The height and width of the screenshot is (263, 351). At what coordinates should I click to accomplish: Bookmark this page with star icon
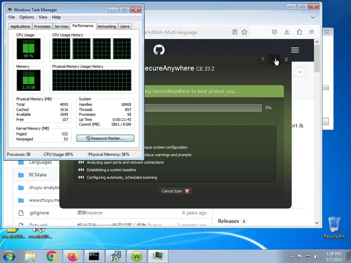point(244,32)
